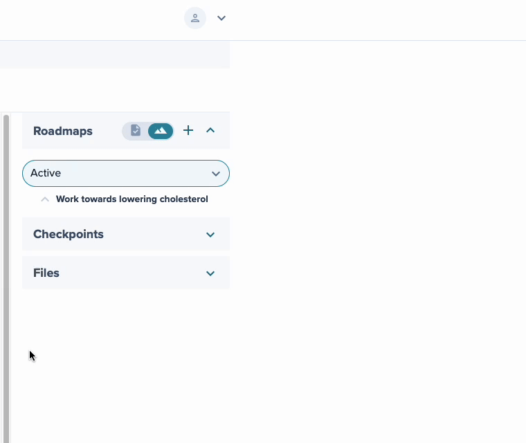The width and height of the screenshot is (526, 443).
Task: Click the vertical scrollbar on left
Action: pos(6,278)
